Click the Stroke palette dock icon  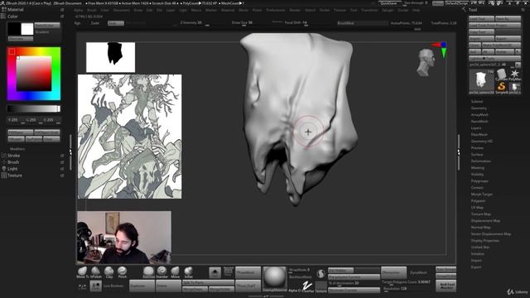(x=62, y=156)
